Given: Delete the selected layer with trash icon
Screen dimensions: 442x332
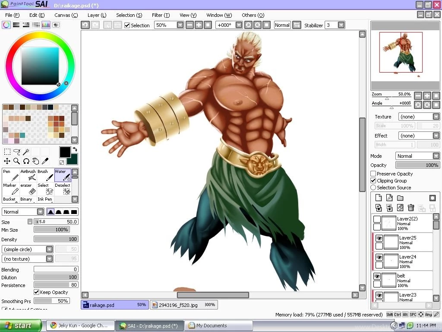Looking at the screenshot, I should pyautogui.click(x=411, y=208).
